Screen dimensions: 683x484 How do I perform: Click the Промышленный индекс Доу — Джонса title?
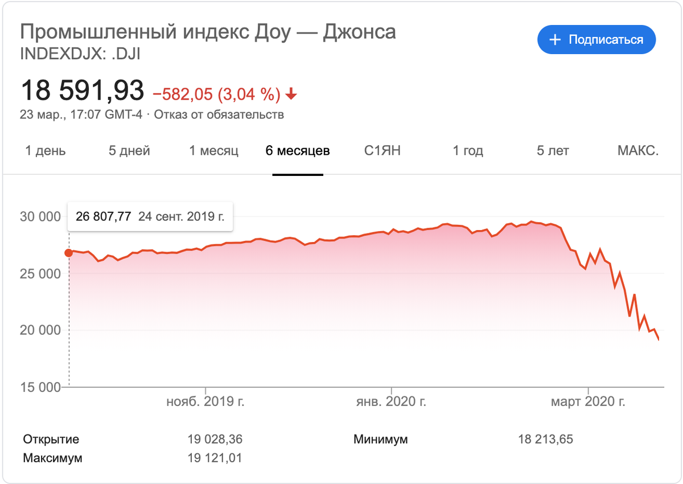point(208,32)
